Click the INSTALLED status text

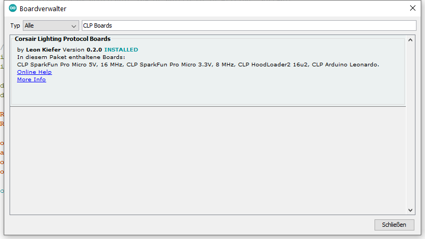[x=121, y=49]
